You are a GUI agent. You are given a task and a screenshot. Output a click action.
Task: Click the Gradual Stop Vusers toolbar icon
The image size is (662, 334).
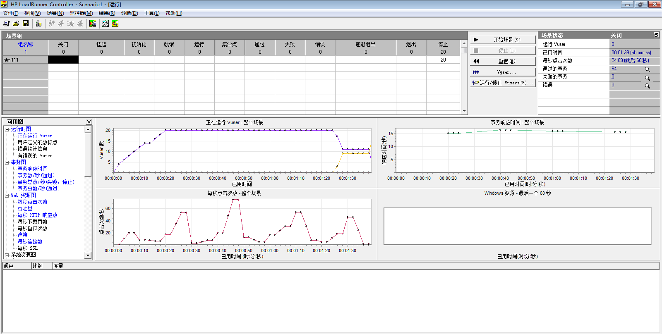pos(70,24)
